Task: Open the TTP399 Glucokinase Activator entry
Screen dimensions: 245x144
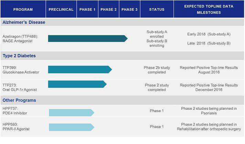Action: (x=21, y=70)
